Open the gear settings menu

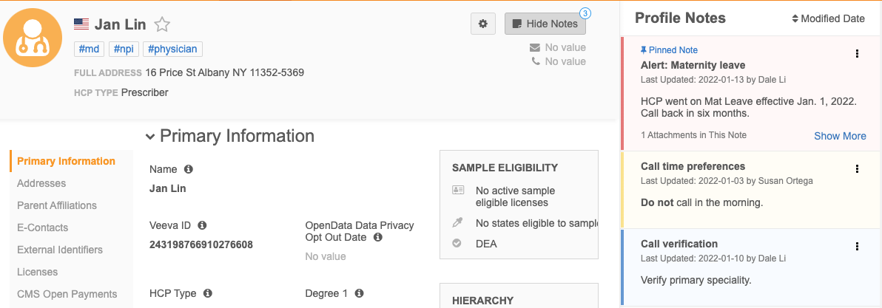[483, 24]
